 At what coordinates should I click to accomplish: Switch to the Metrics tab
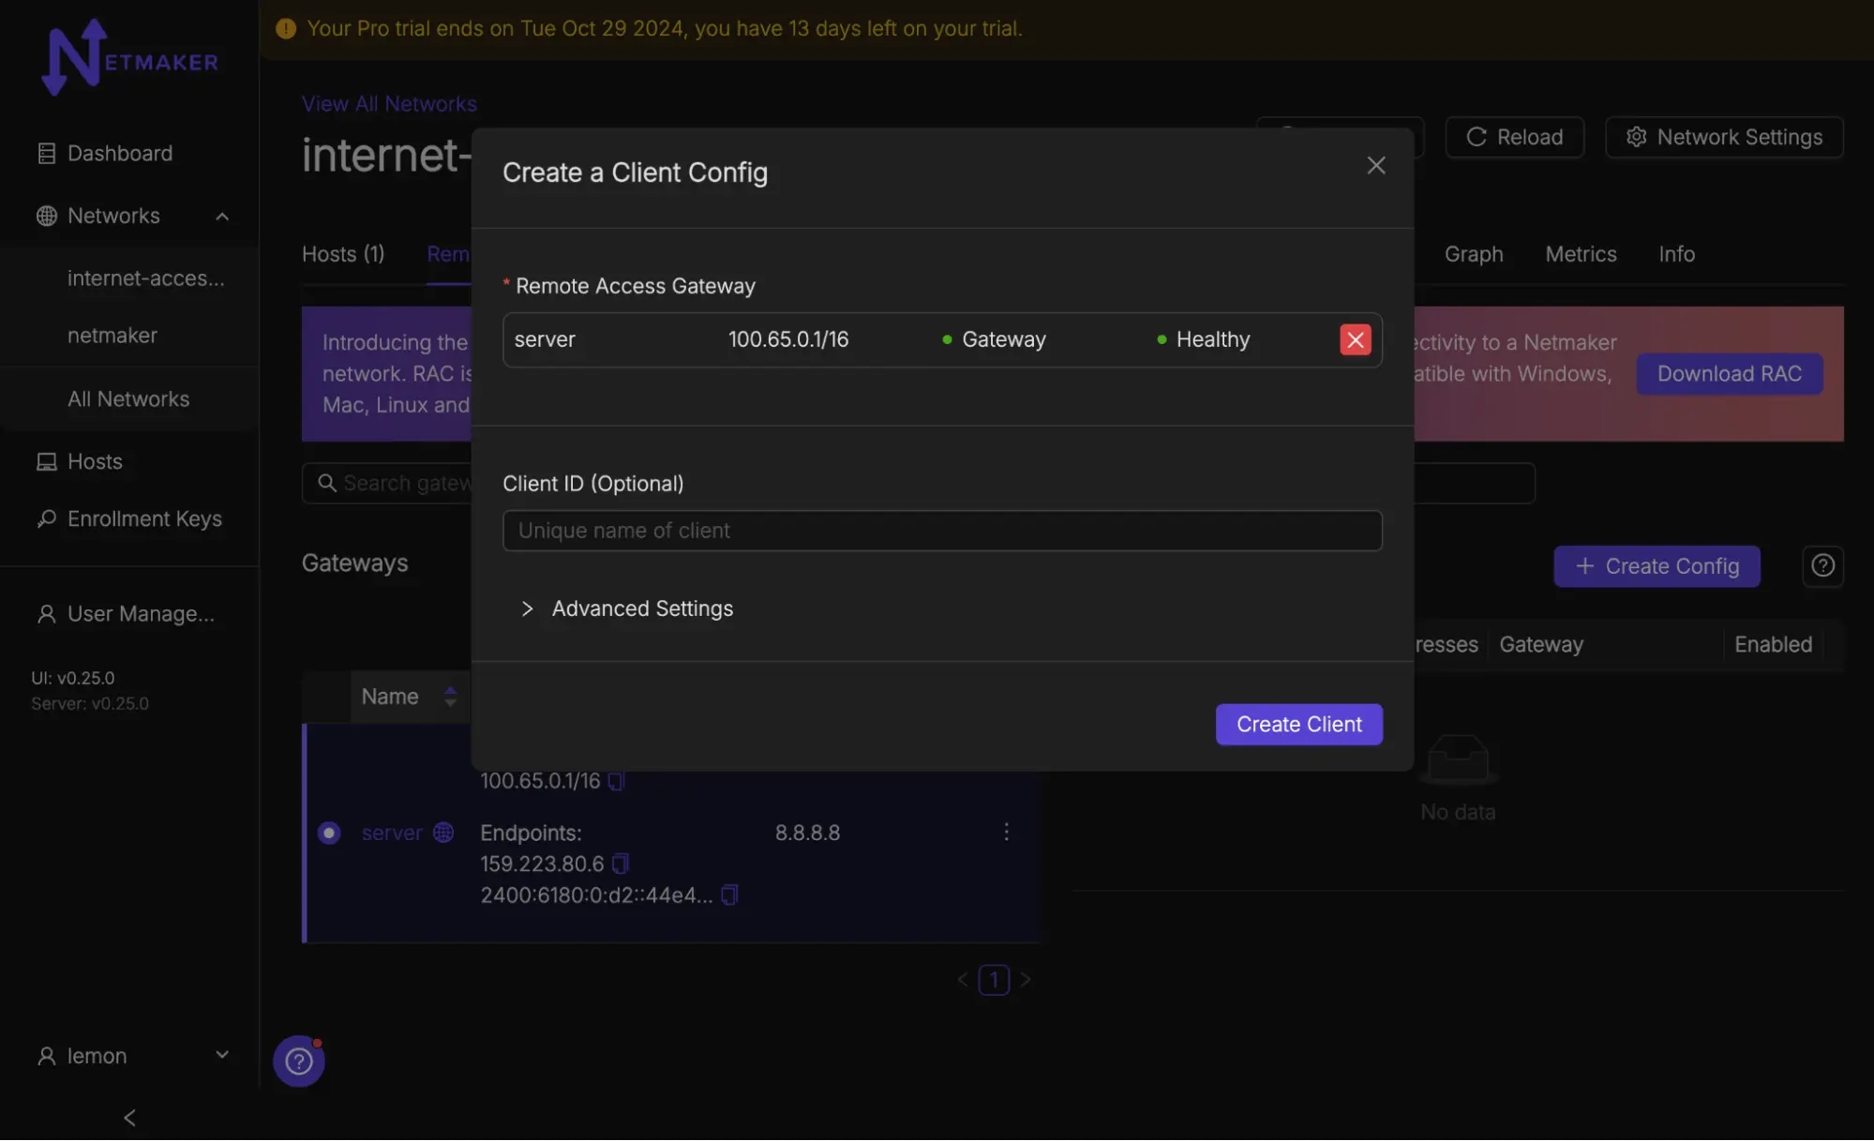coord(1581,254)
